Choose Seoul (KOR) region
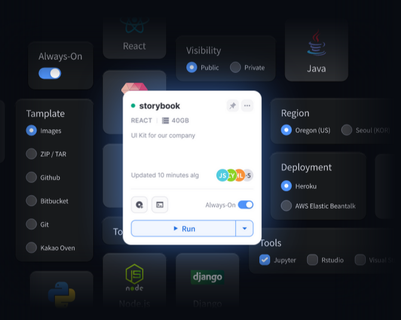 pos(347,130)
